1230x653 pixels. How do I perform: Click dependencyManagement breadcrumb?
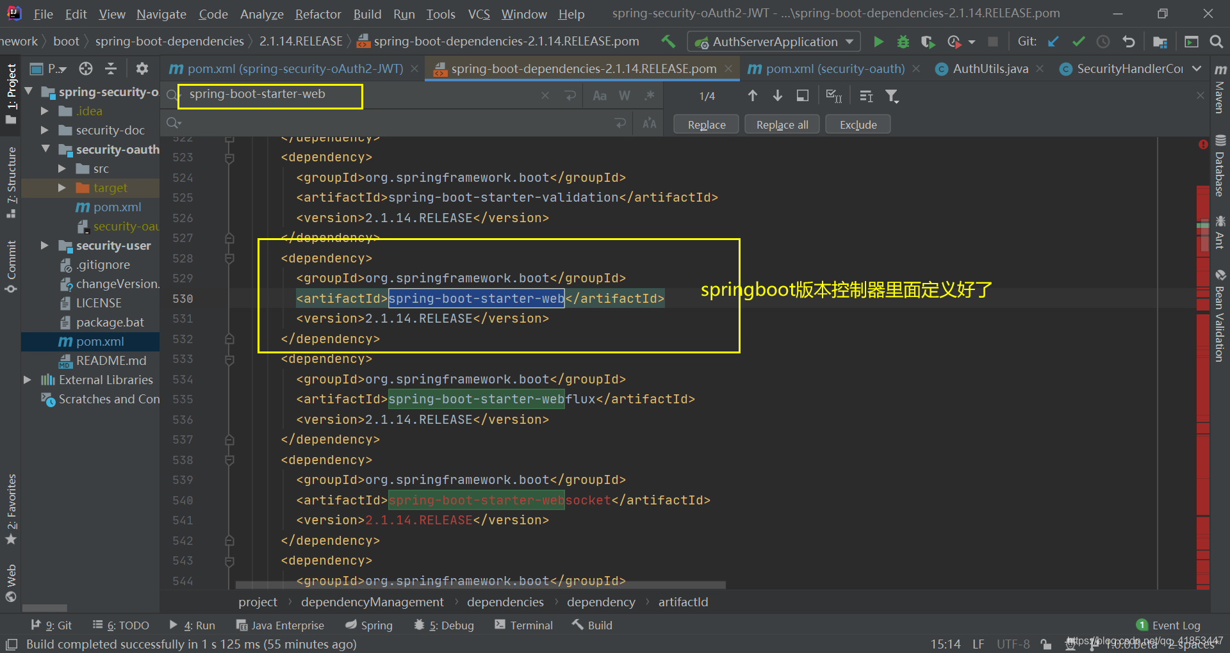coord(372,602)
